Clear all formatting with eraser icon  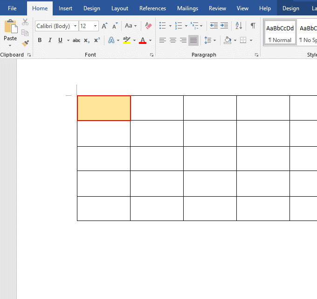pyautogui.click(x=148, y=26)
